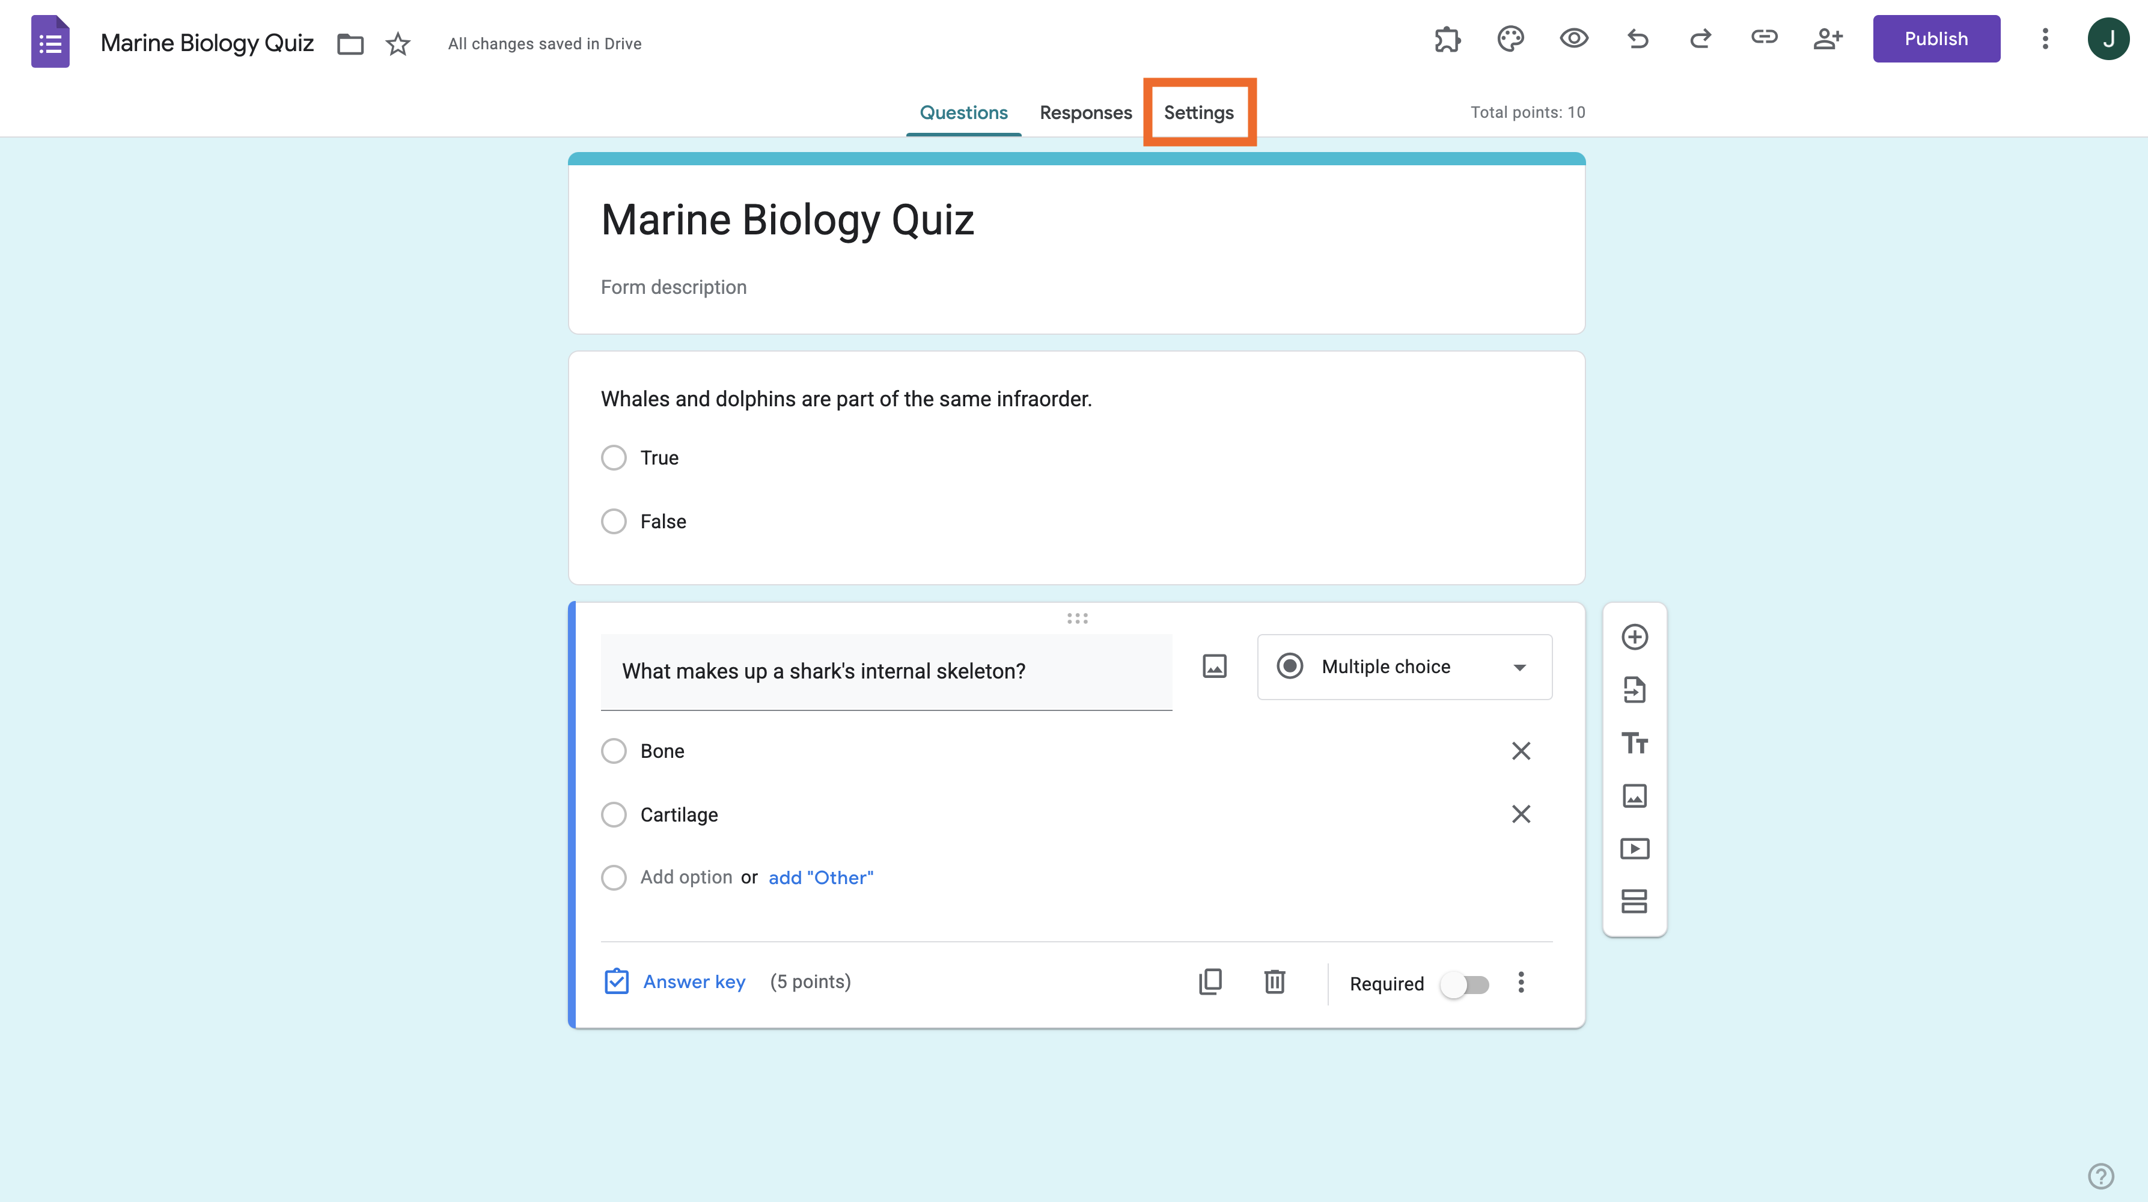2148x1202 pixels.
Task: Click the Form description field
Action: [x=674, y=288]
